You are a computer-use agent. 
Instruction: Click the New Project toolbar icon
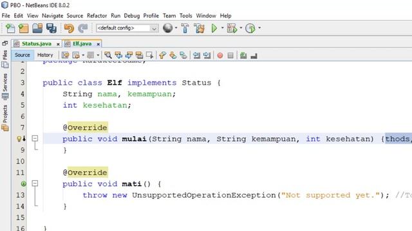click(23, 28)
